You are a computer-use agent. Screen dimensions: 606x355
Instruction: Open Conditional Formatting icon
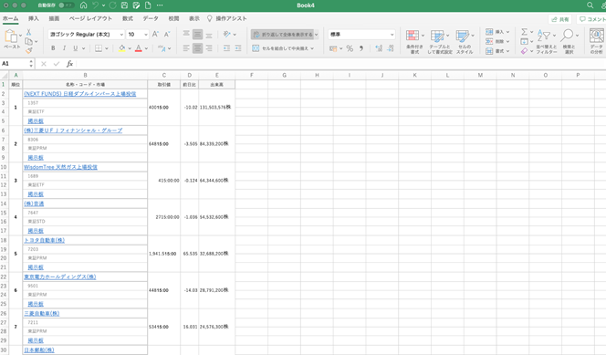[413, 36]
